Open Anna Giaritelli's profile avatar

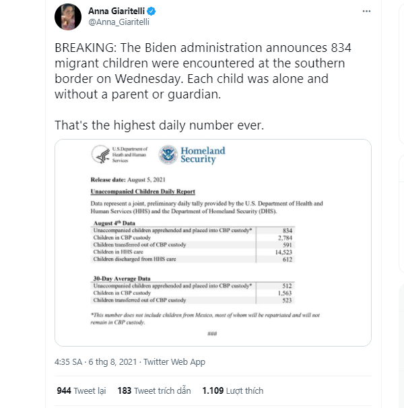pyautogui.click(x=68, y=17)
